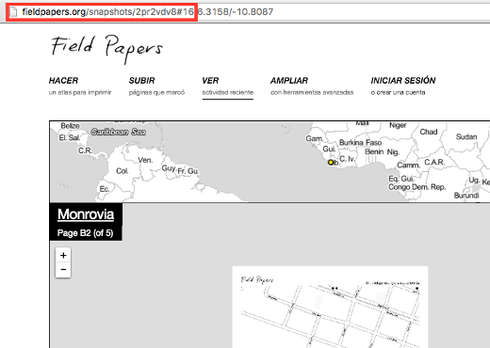Click 'Belize' label on overview map
This screenshot has height=348, width=490.
(70, 126)
